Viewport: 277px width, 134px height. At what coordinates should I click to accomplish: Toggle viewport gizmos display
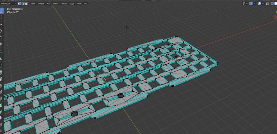click(x=251, y=3)
